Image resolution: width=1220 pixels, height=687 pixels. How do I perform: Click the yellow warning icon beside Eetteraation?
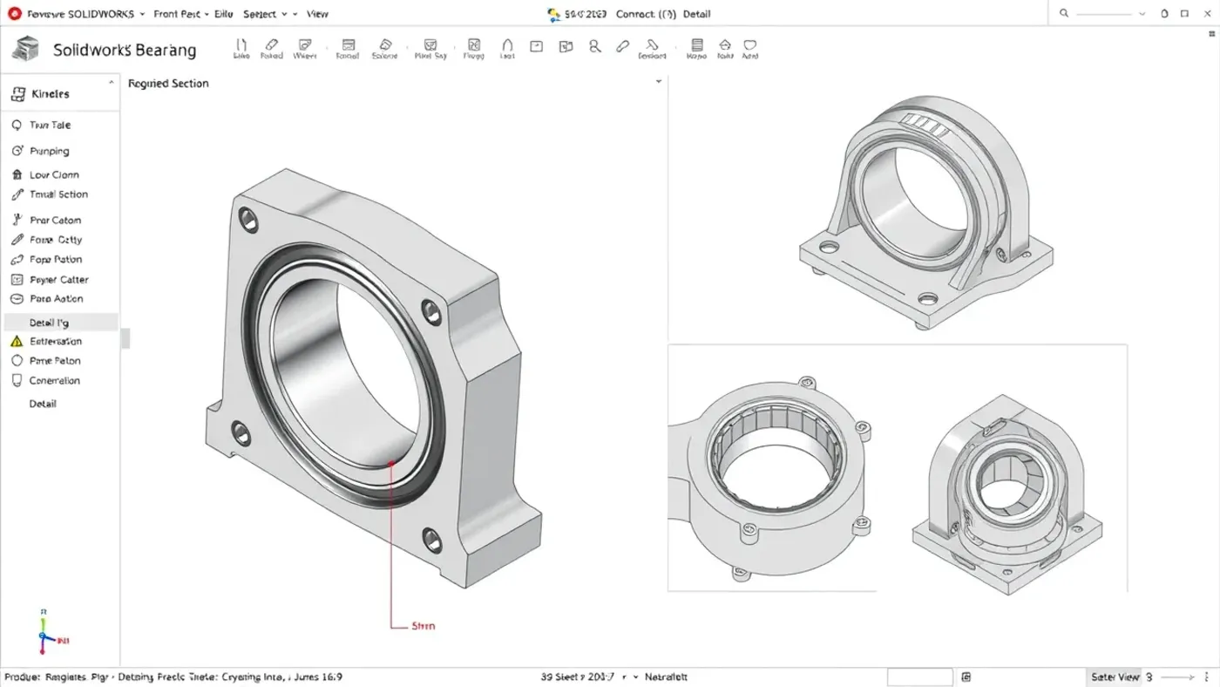pyautogui.click(x=17, y=342)
